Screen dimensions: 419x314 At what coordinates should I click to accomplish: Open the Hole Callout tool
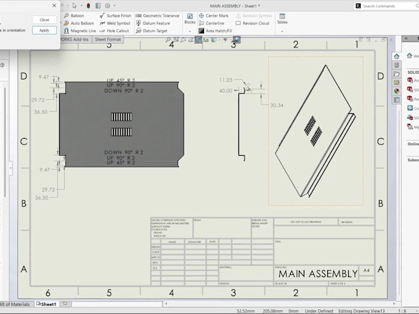(114, 31)
